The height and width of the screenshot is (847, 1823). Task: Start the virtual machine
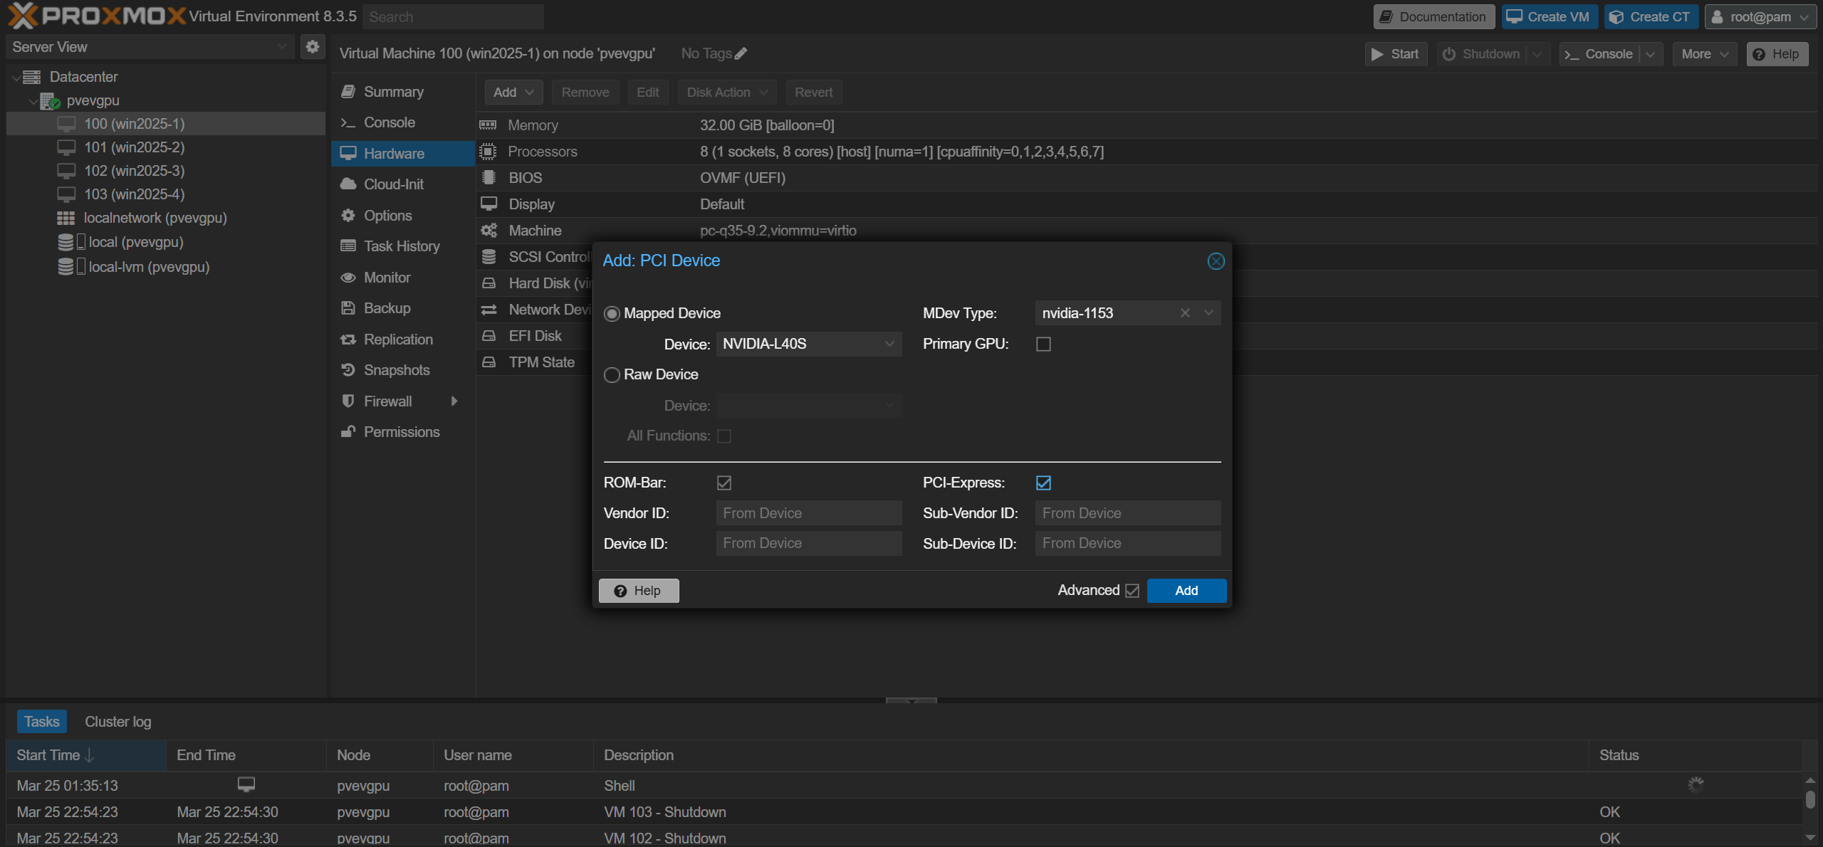(1396, 54)
